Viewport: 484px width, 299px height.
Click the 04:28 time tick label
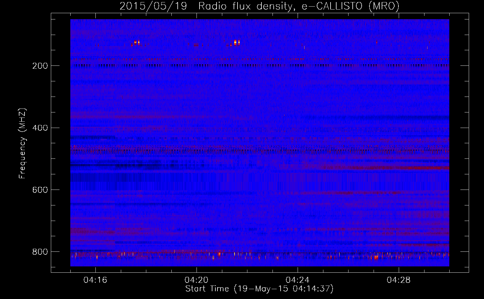point(399,280)
